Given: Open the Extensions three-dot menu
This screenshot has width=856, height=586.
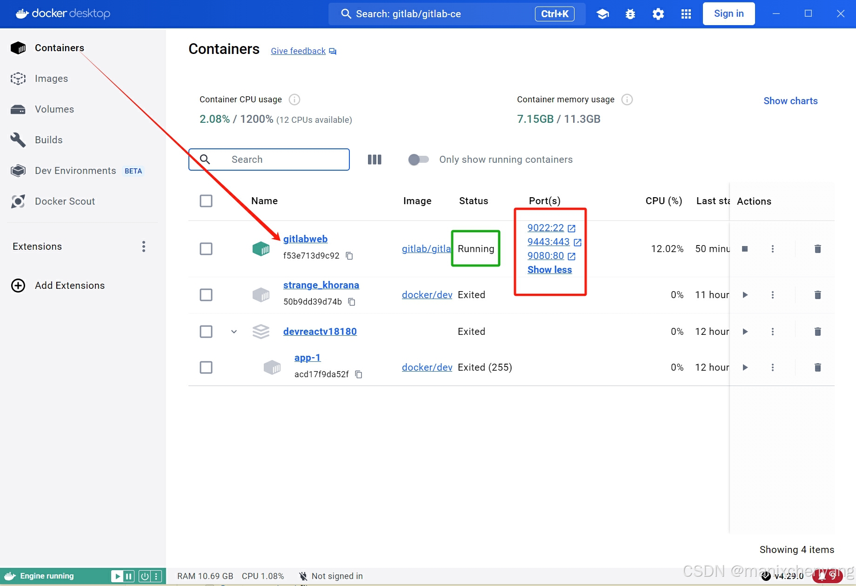Looking at the screenshot, I should tap(144, 246).
